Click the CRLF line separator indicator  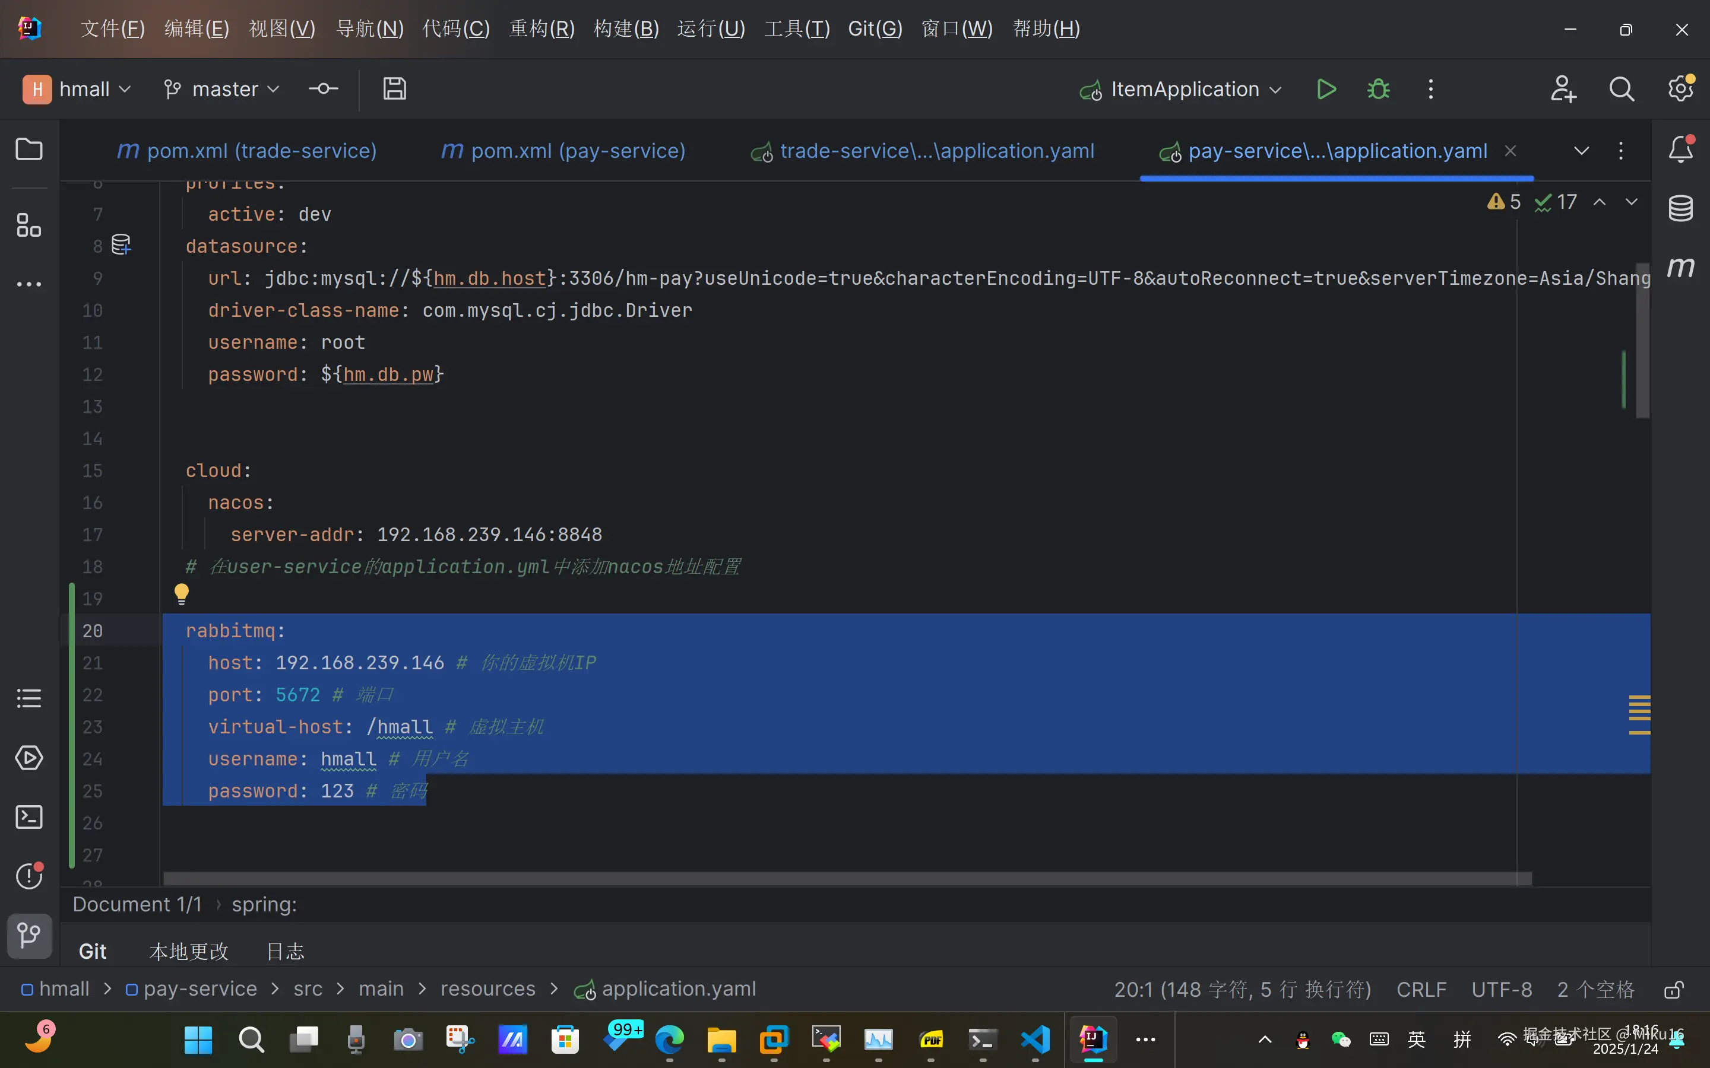coord(1421,990)
